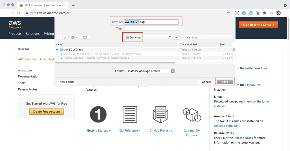Click the New Folder button
Image resolution: width=290 pixels, height=151 pixels.
coord(67,82)
